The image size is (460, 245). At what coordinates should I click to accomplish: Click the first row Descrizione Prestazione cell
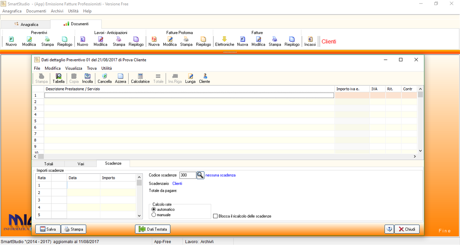pyautogui.click(x=189, y=95)
